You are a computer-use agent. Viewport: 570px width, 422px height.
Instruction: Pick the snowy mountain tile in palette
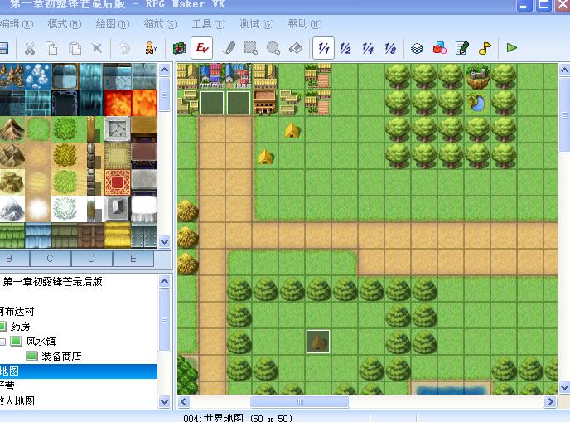pyautogui.click(x=12, y=209)
